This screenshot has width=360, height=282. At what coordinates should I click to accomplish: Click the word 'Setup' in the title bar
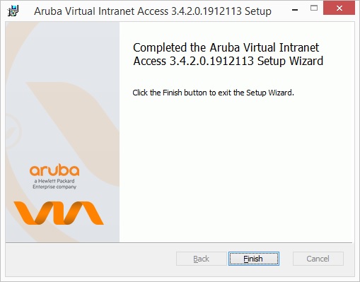[x=258, y=11]
